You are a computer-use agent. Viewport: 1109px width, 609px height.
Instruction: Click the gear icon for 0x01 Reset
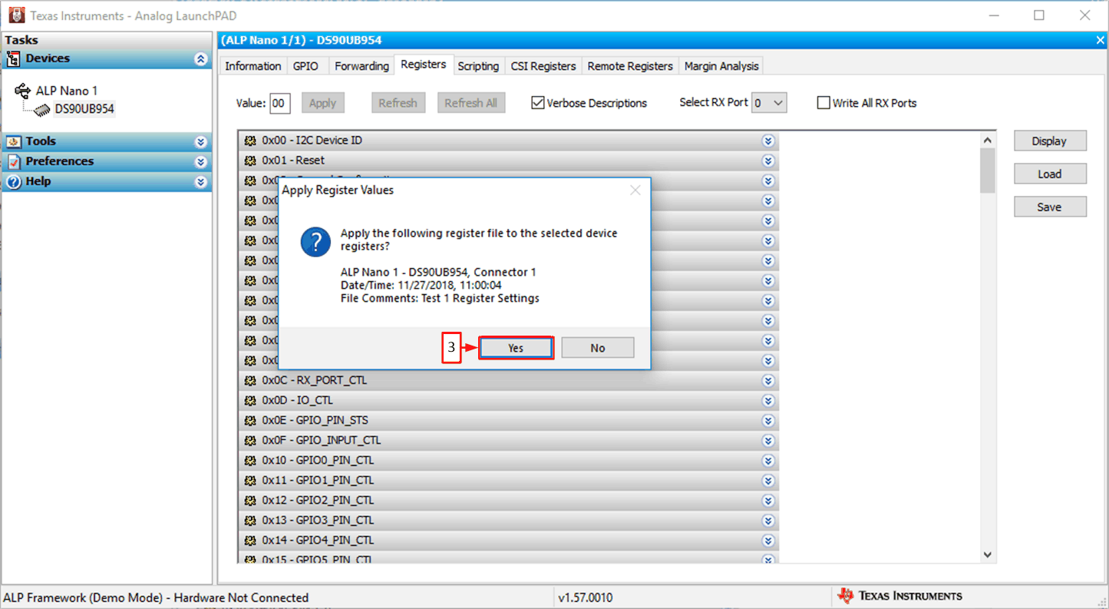(x=249, y=161)
